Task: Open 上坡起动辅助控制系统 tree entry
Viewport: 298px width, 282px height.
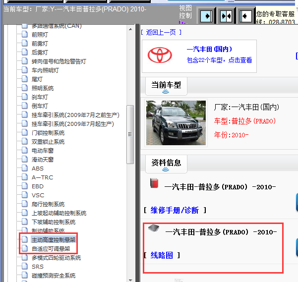Action: (x=59, y=213)
